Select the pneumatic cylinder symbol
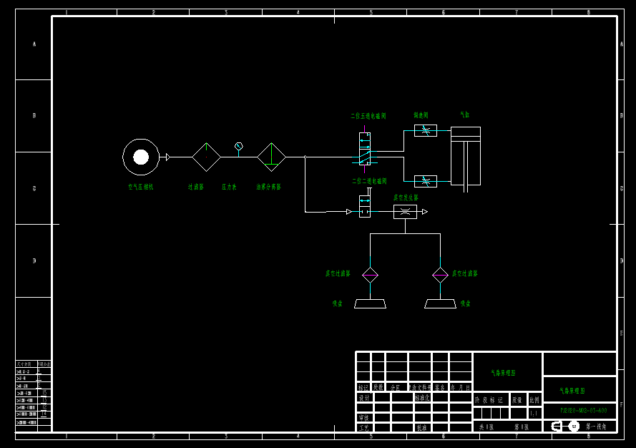The image size is (636, 448). 466,159
